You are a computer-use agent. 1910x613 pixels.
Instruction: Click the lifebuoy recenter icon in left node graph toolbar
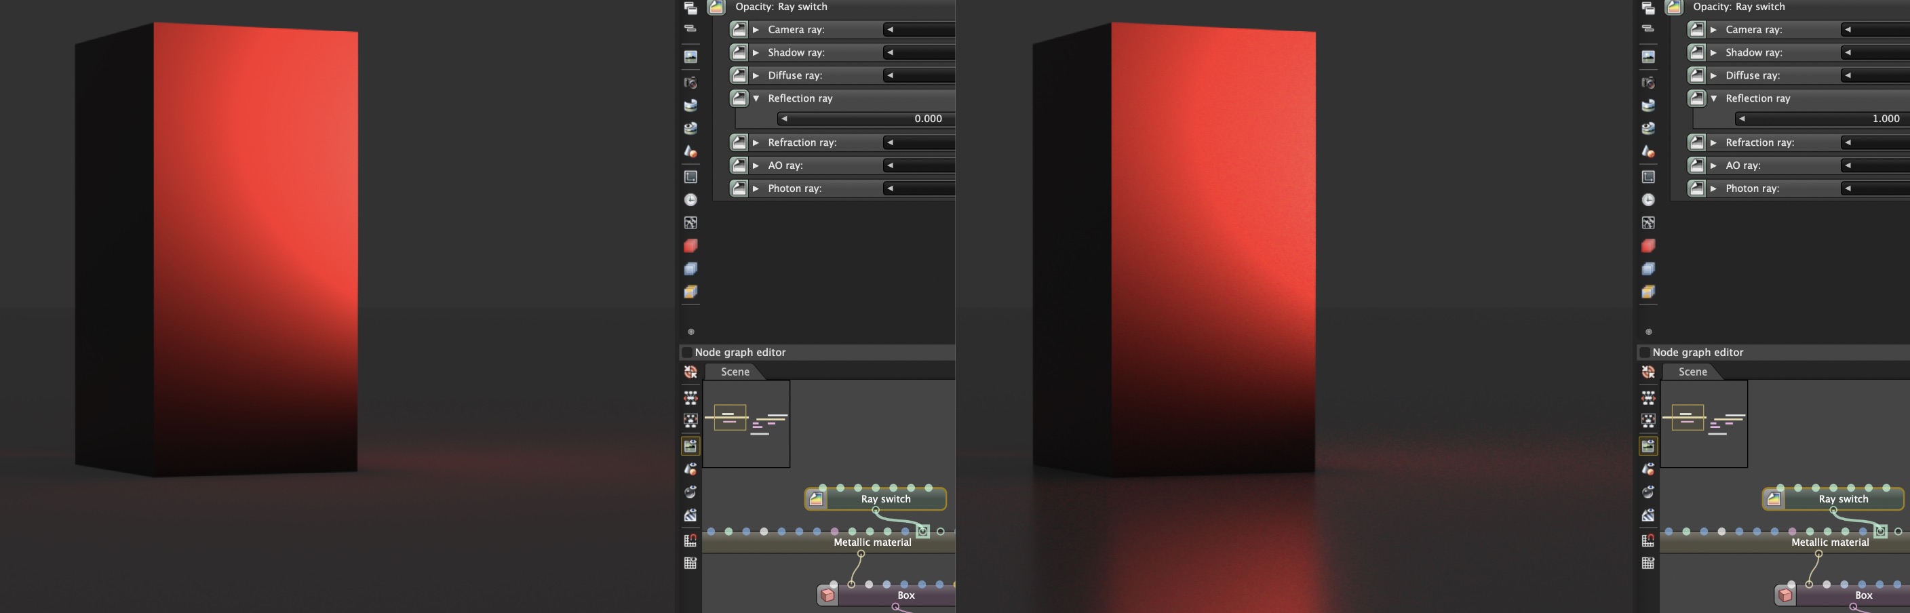[x=690, y=372]
